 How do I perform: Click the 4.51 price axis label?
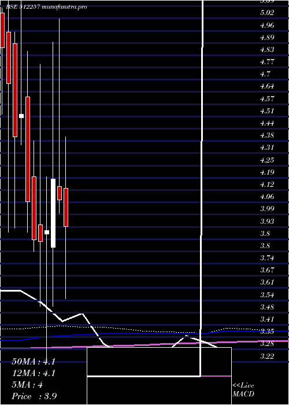(x=267, y=111)
